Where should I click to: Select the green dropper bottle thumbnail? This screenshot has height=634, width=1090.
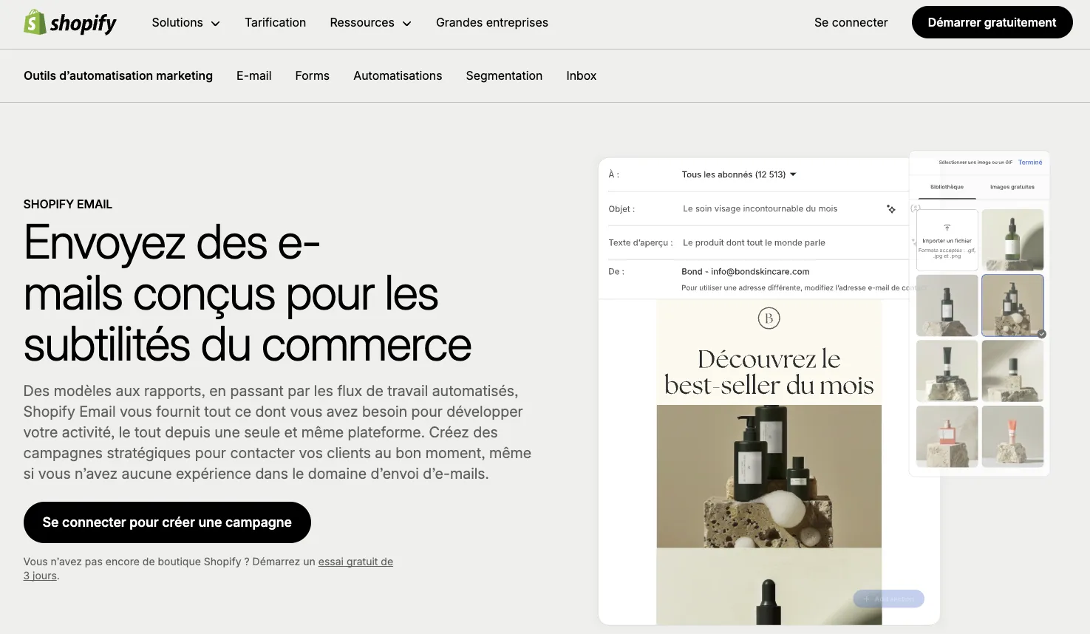(x=1012, y=240)
